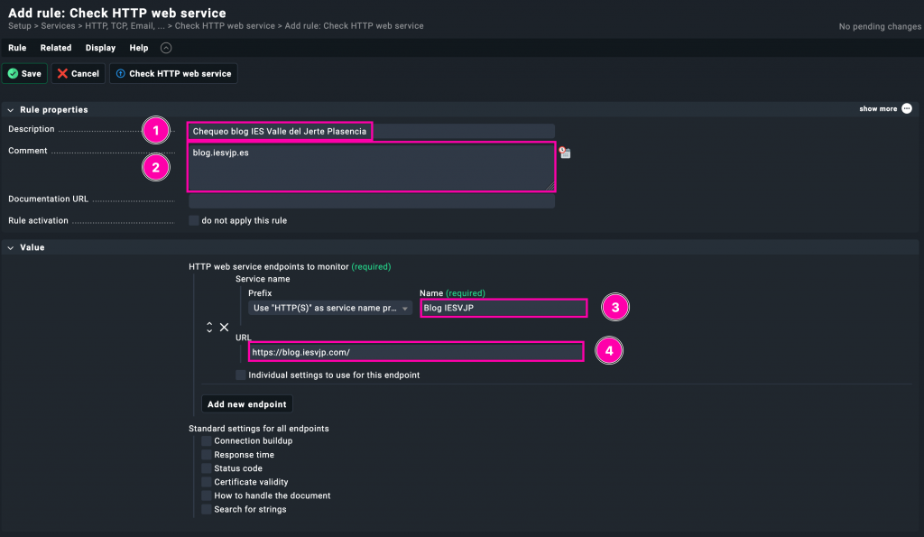Enable the Certificate validity checkbox
This screenshot has height=537, width=924.
(207, 482)
